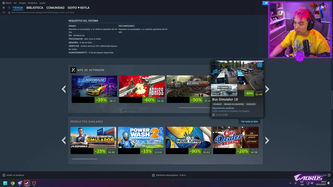Switch to the COMUNIDAD tab
333x187 pixels.
pyautogui.click(x=55, y=8)
